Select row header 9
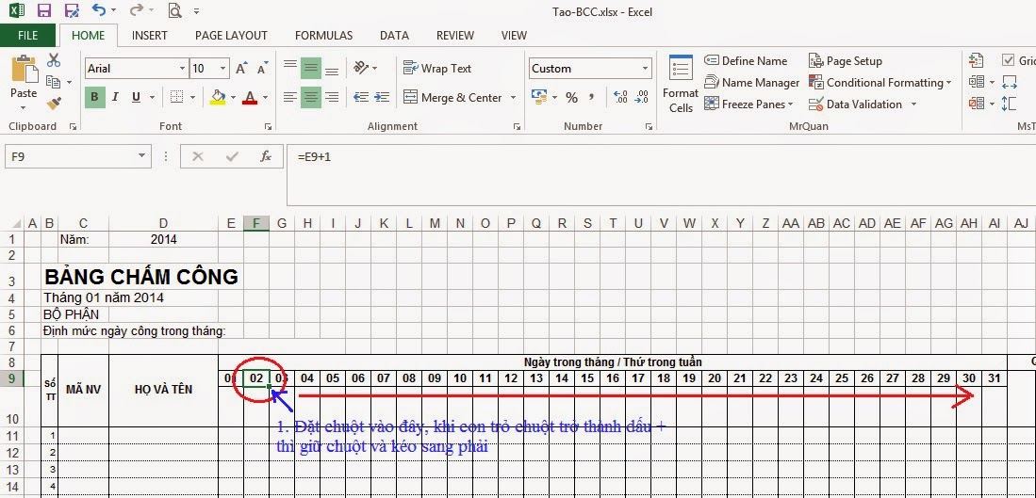The image size is (1036, 498). 12,378
